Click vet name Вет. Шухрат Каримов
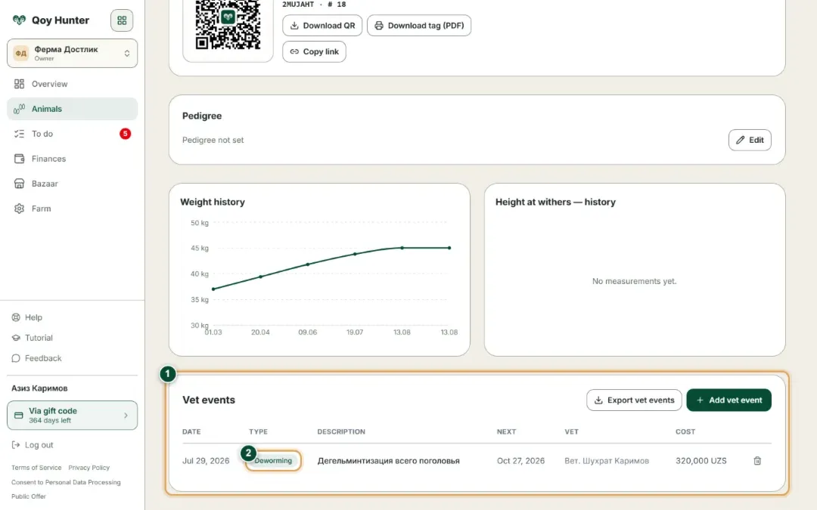 point(607,461)
